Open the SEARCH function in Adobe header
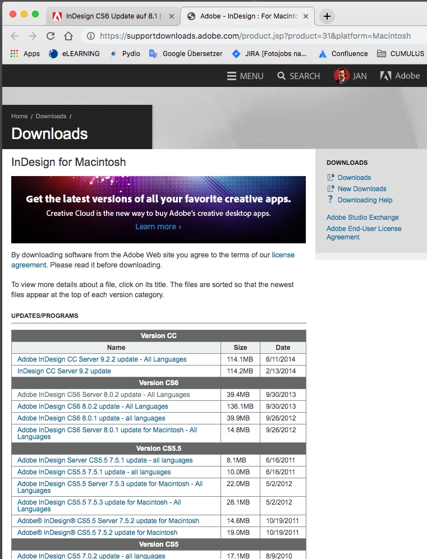The width and height of the screenshot is (427, 559). (299, 76)
